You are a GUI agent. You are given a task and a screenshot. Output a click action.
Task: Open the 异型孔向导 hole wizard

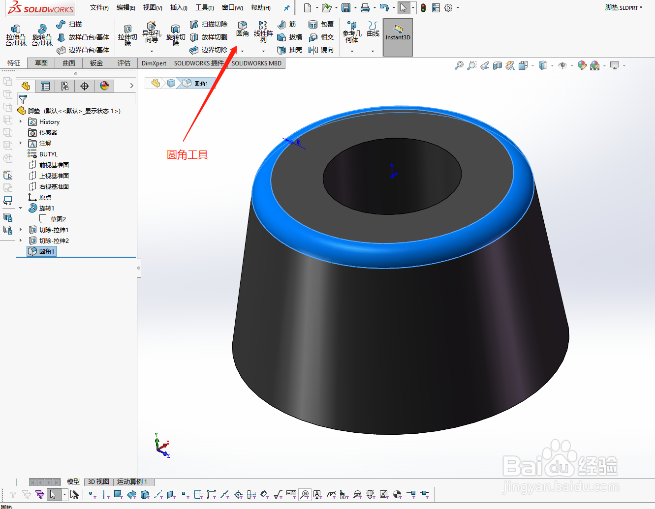pyautogui.click(x=152, y=32)
